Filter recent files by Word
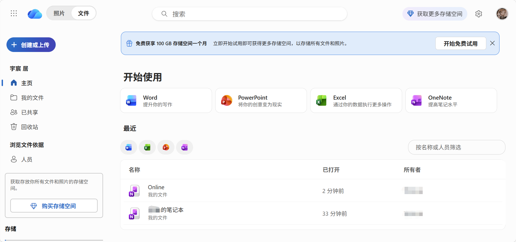The height and width of the screenshot is (242, 516). [x=128, y=147]
